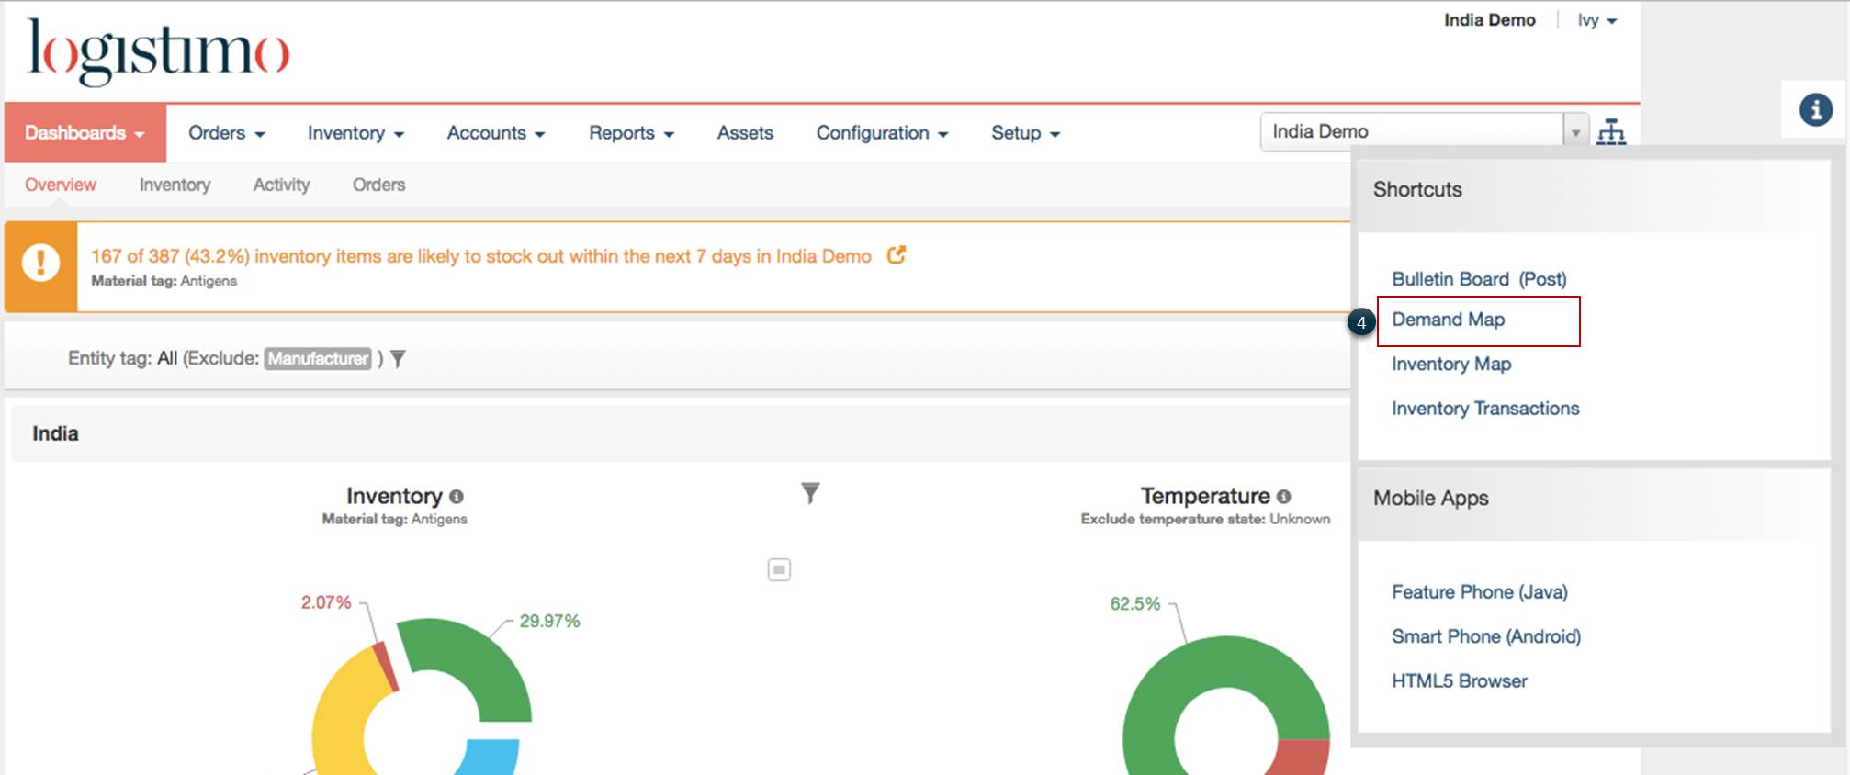Switch to the Activity sub-tab
1850x775 pixels.
click(x=281, y=185)
